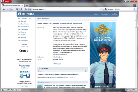Show all discussions with Все link
The image size is (138, 92).
click(86, 71)
